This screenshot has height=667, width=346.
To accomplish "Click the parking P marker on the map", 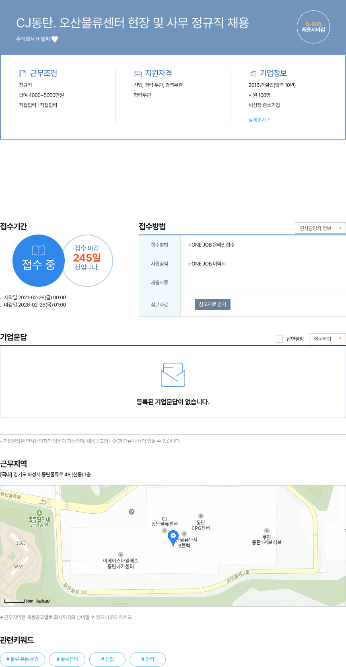I will 131,512.
